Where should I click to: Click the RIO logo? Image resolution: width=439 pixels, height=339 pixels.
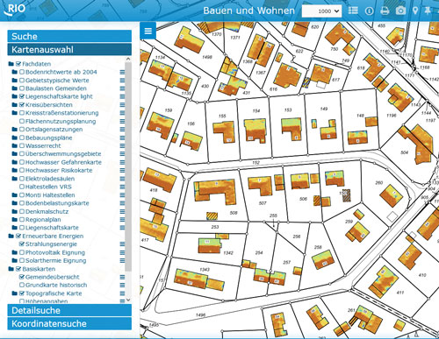(15, 10)
